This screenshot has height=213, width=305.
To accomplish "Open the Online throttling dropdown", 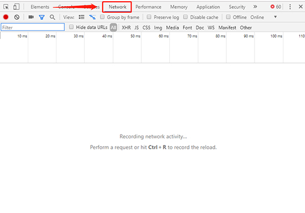I will tap(263, 17).
